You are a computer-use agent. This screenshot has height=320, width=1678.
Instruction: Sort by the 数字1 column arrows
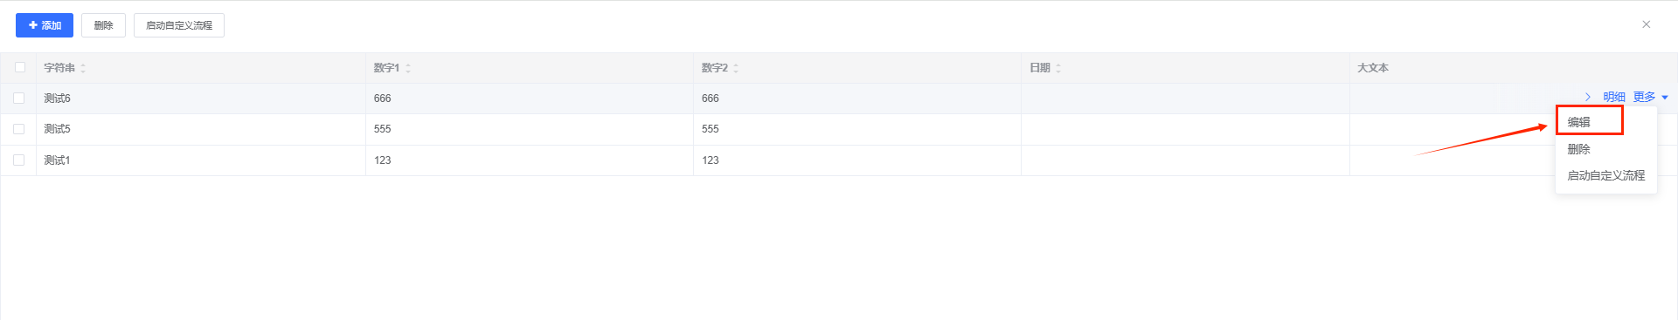(x=408, y=68)
